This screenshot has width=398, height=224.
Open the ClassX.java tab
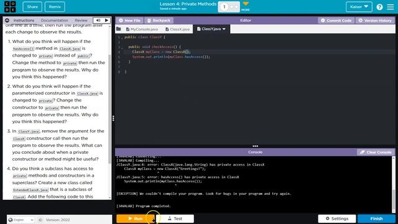(177, 29)
